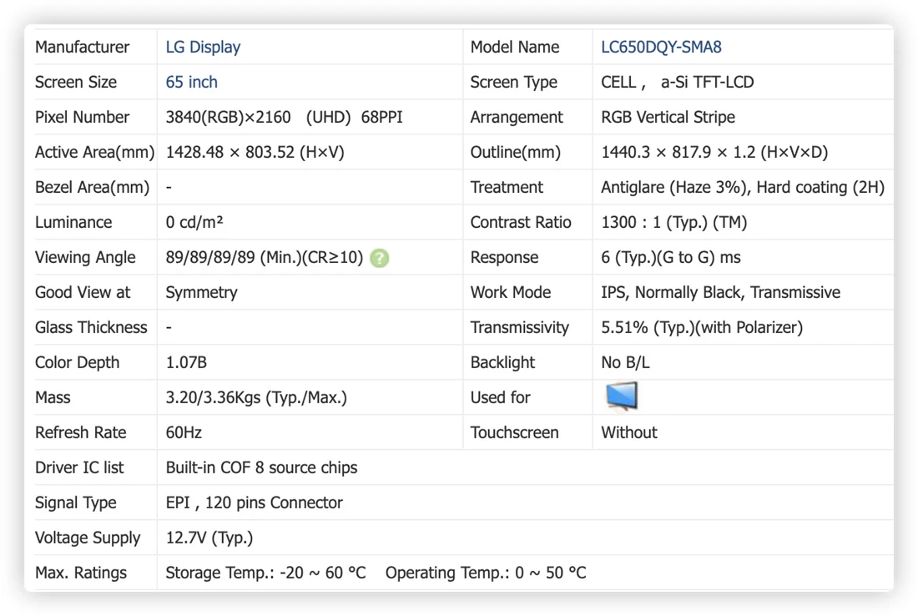
Task: Select the EPI, 120 pins Connector value
Action: (x=254, y=503)
